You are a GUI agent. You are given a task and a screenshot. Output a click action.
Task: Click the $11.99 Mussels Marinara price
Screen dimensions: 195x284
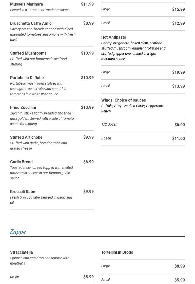[87, 4]
